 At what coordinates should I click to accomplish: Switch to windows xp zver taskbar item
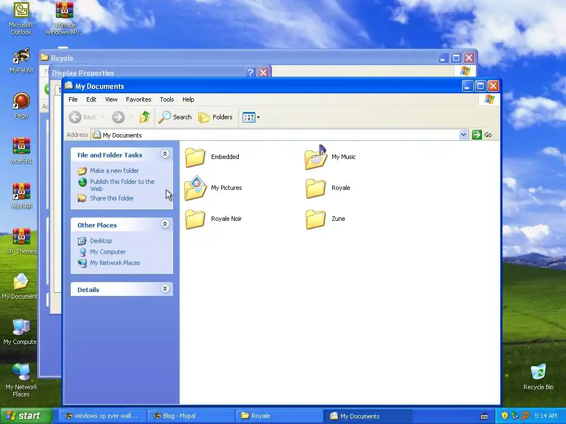coord(102,416)
